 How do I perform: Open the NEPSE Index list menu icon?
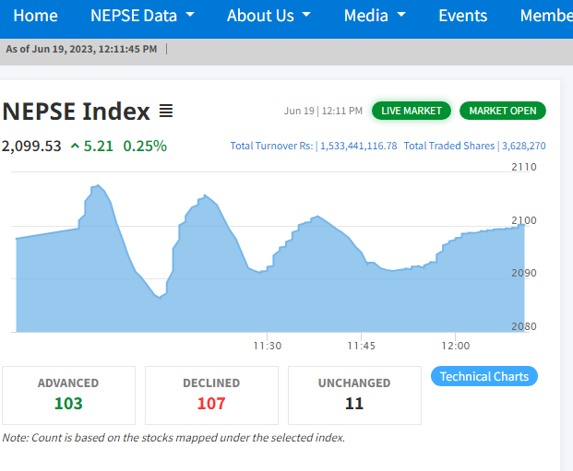pos(166,111)
